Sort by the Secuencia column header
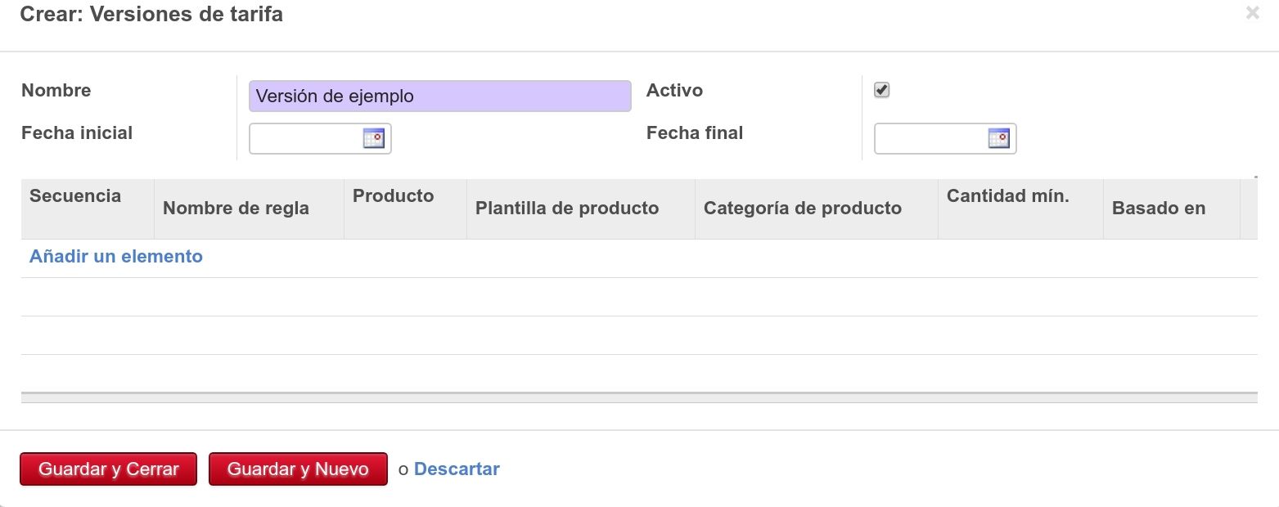This screenshot has width=1279, height=507. click(75, 196)
